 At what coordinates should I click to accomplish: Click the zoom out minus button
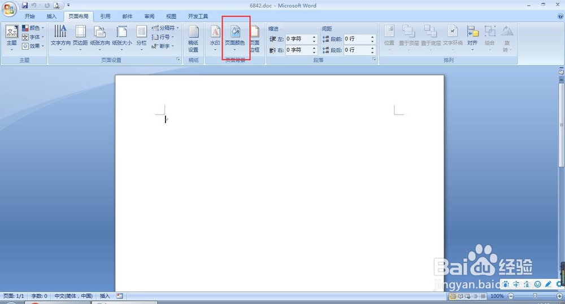[511, 296]
